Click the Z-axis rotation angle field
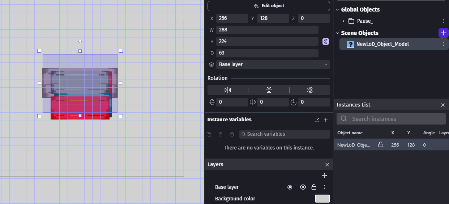449x204 pixels. (x=314, y=102)
